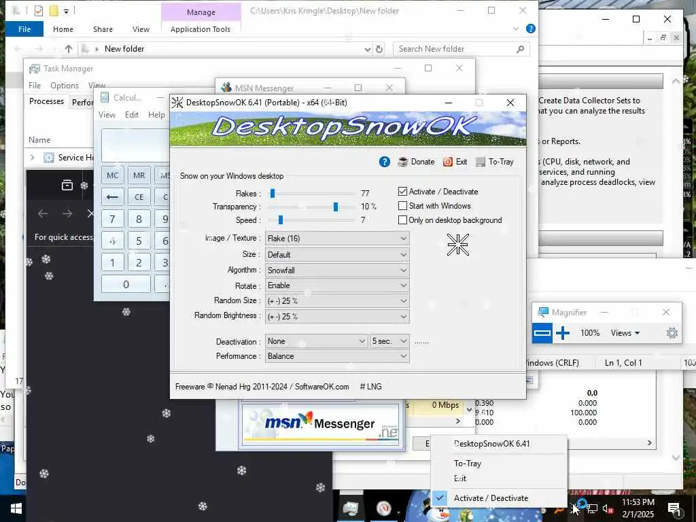Click the Service Host process icon
The height and width of the screenshot is (522, 696).
point(49,158)
